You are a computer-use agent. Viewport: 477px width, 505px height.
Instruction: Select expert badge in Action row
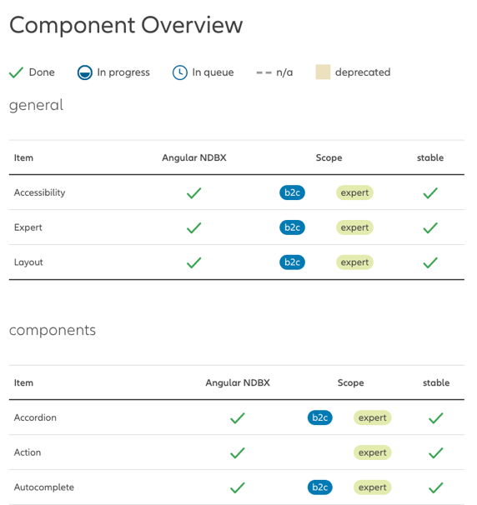pos(372,452)
